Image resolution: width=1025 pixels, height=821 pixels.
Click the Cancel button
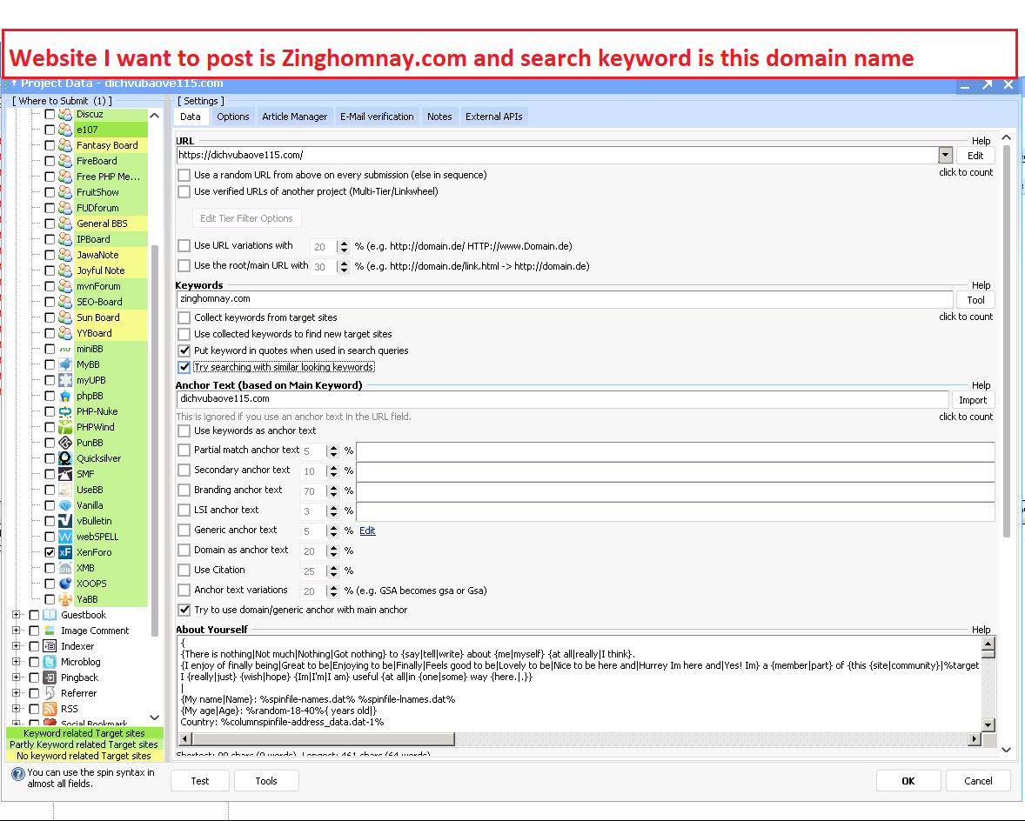click(x=978, y=780)
